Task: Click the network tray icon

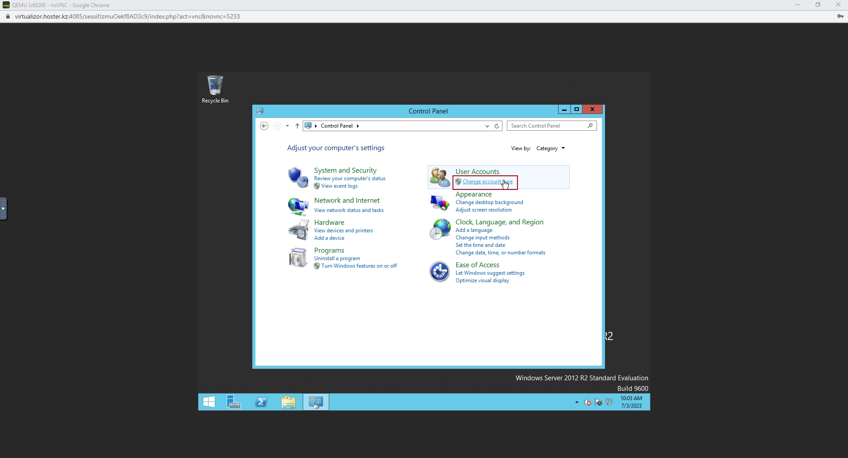Action: pyautogui.click(x=609, y=402)
